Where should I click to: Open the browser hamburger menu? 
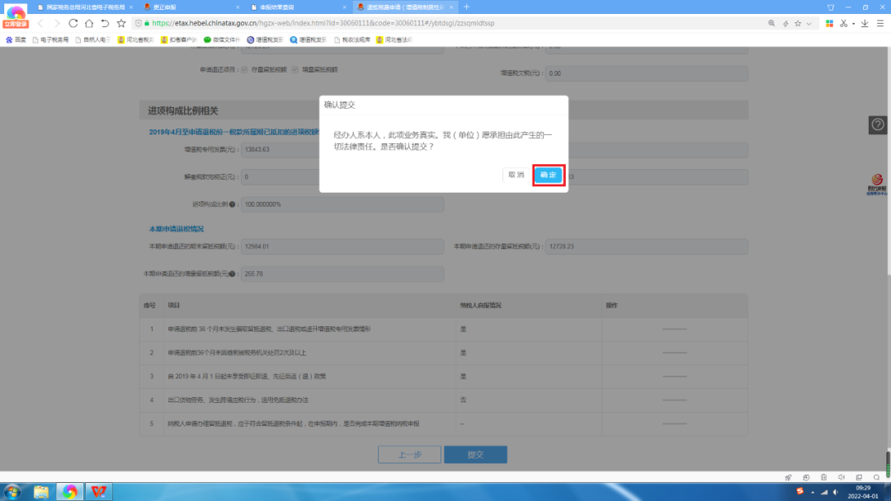point(879,23)
